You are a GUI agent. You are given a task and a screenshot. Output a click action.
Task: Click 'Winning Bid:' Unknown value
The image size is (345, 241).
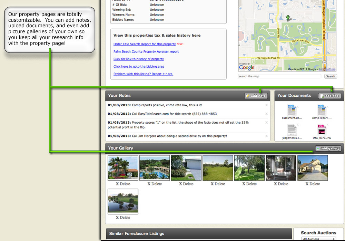coord(157,10)
